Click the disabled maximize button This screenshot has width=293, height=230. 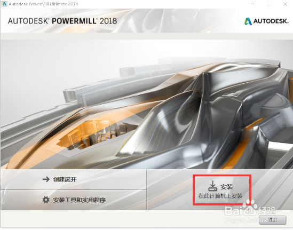point(269,4)
